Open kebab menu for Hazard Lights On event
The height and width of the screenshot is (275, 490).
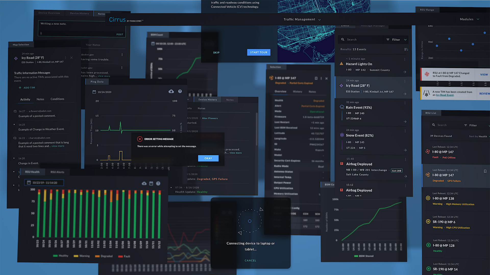pyautogui.click(x=405, y=59)
